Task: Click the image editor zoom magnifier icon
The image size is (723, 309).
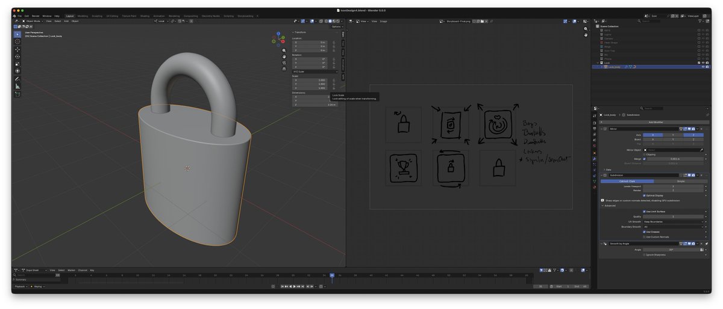Action: click(x=586, y=29)
